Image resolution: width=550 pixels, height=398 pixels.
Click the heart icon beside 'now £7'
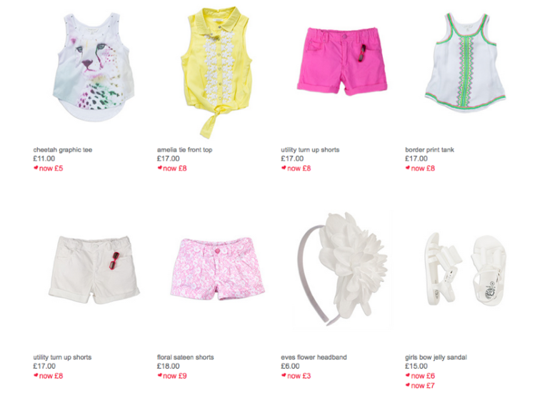tap(408, 385)
